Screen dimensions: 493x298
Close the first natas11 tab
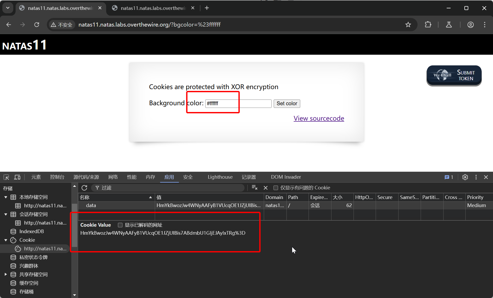100,8
